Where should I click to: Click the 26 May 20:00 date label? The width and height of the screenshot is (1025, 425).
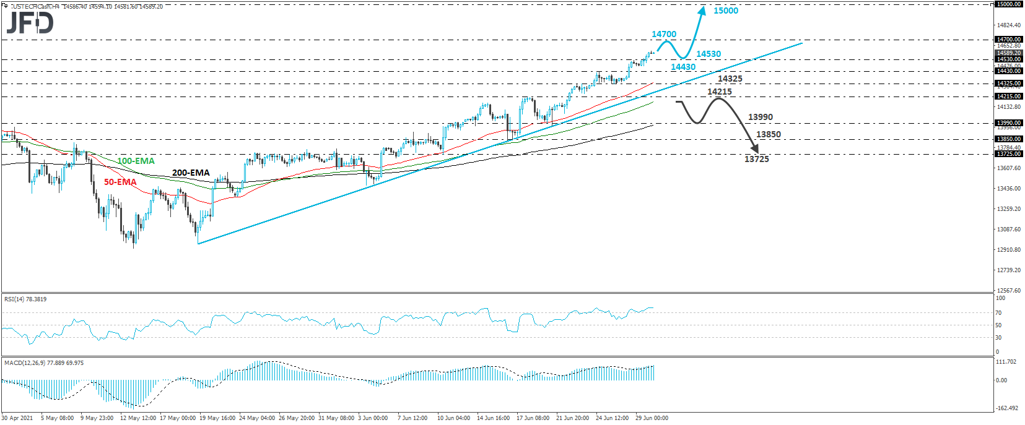coord(297,418)
